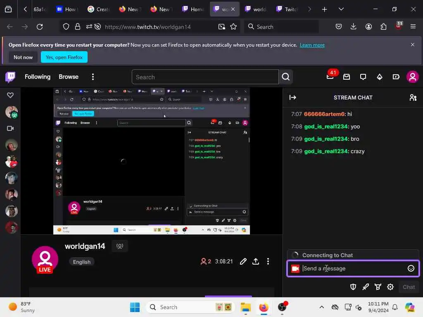Click the OBS Studio taskbar icon

(x=283, y=307)
